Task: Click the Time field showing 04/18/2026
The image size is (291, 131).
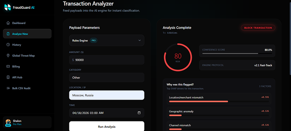Action: [x=107, y=113]
